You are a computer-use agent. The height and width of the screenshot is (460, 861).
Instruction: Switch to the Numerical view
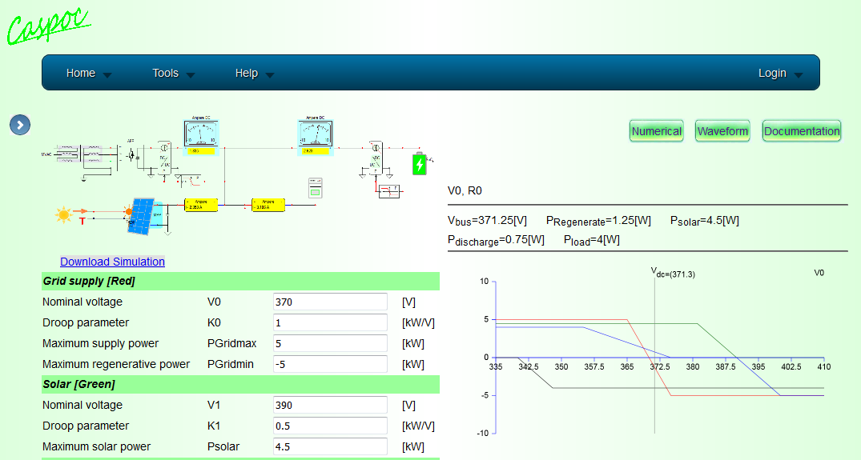656,131
